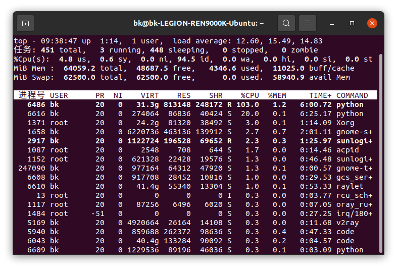Click the 6:25.17 TIME+ value
The image size is (397, 269).
[x=316, y=114]
